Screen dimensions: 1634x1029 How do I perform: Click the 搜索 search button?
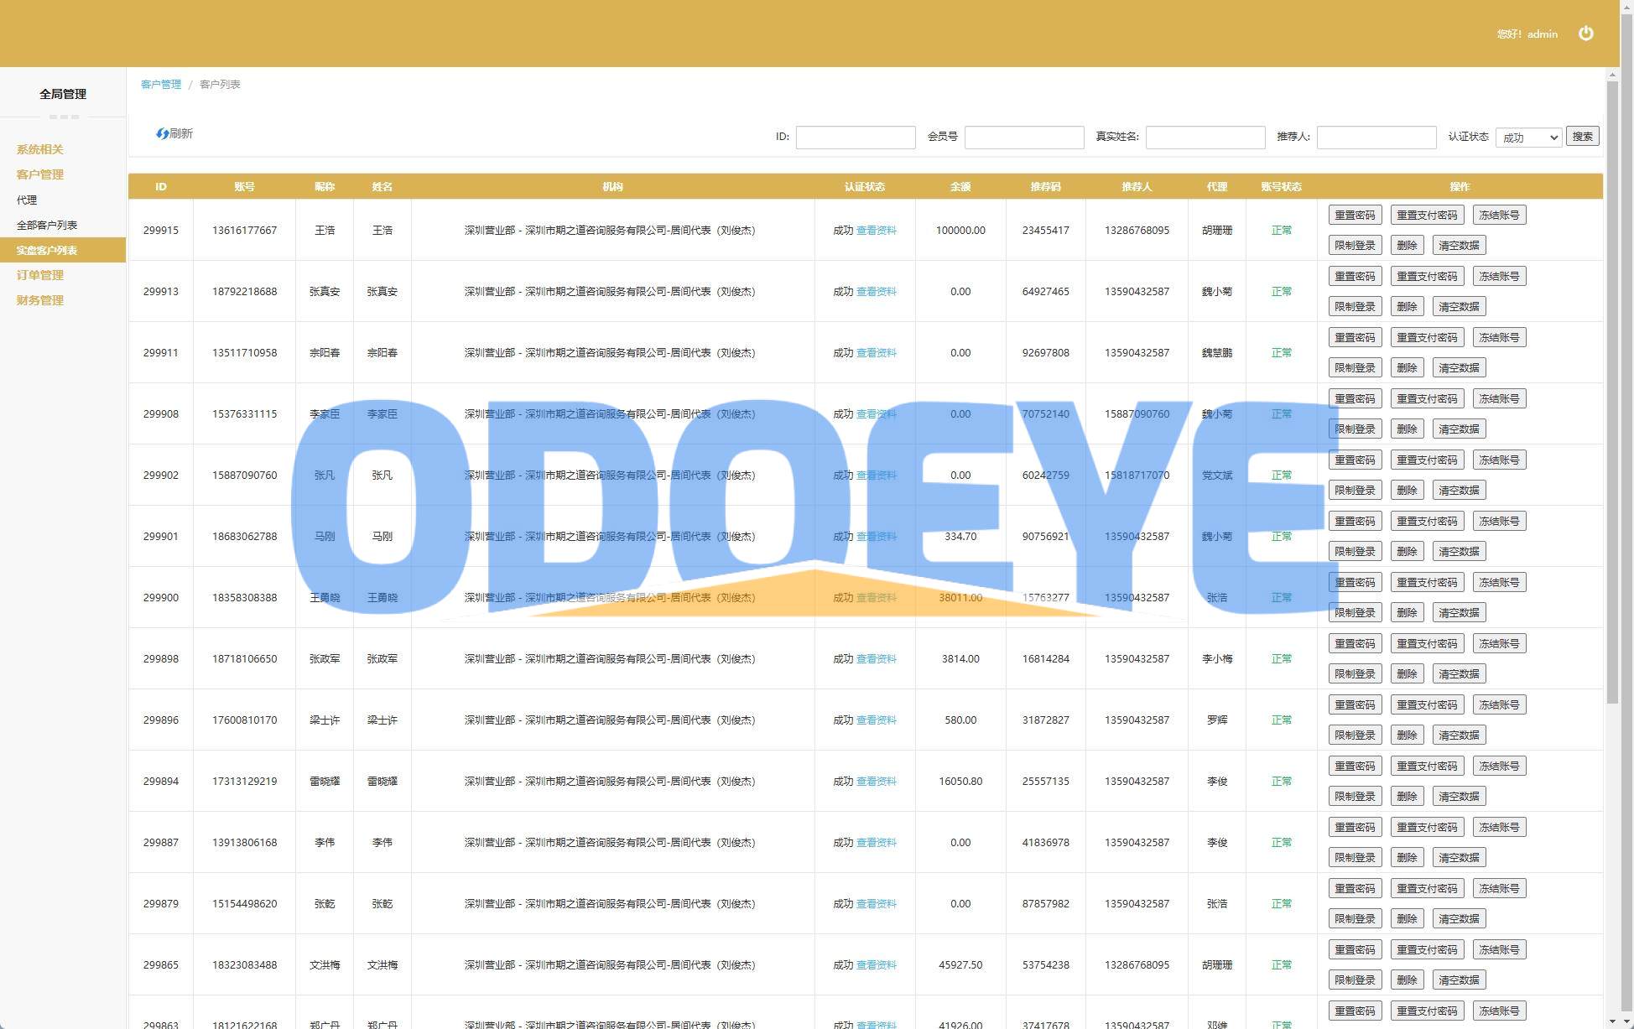point(1582,137)
